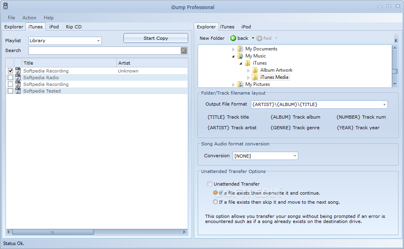Screen dimensions: 404x249
Task: Expand the My Pictures tree node
Action: tap(233, 85)
